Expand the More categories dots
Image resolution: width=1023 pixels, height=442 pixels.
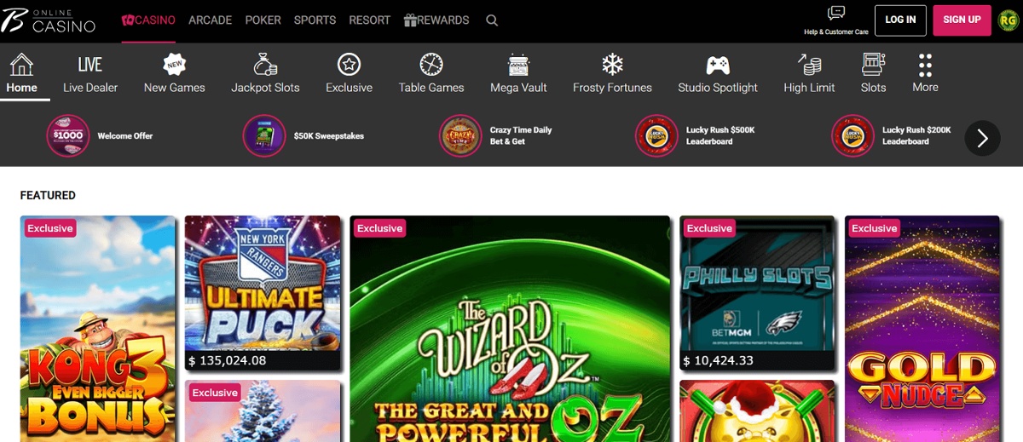point(925,64)
